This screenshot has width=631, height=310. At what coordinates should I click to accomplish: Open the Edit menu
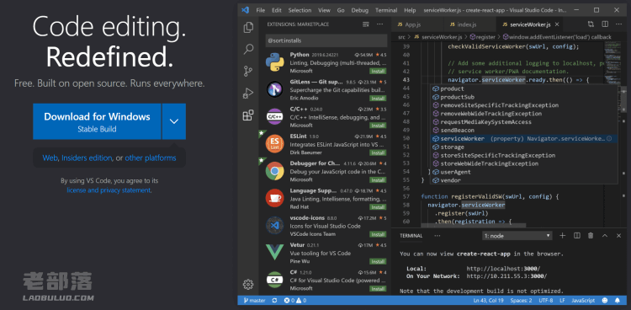277,10
